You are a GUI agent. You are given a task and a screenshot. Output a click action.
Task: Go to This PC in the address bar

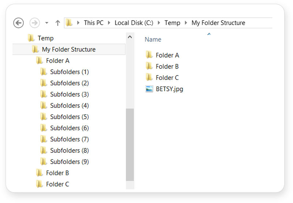93,23
